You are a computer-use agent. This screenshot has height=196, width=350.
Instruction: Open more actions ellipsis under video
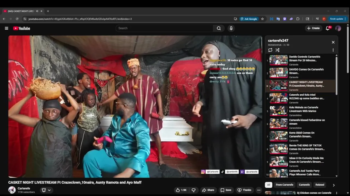[x=259, y=190]
